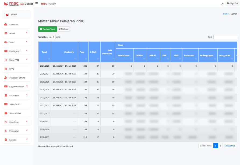Click the Home breadcrumb link
Screen dimensions: 240x165
225,14
